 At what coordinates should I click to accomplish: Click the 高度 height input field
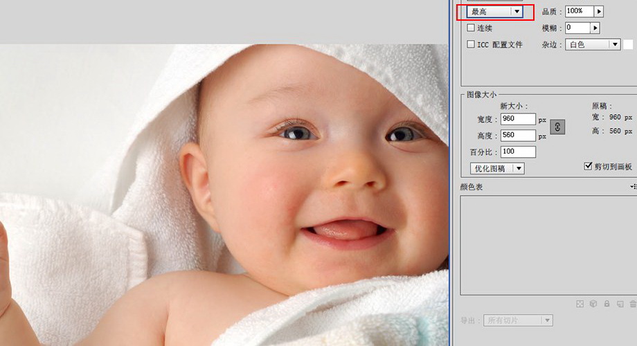pos(518,136)
